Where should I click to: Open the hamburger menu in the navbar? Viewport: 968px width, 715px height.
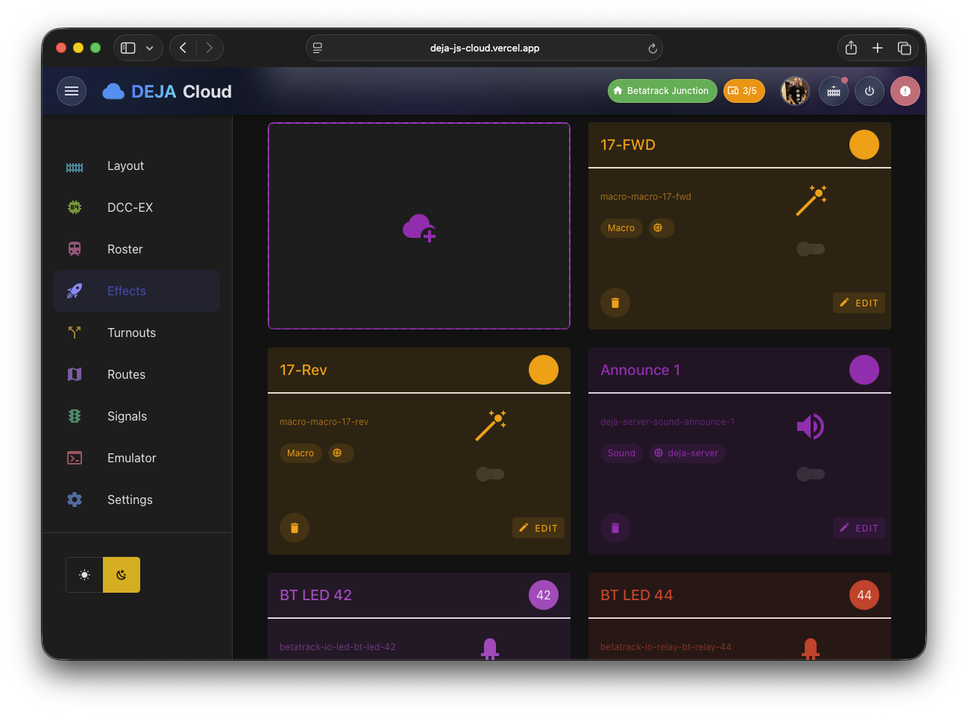pos(72,90)
